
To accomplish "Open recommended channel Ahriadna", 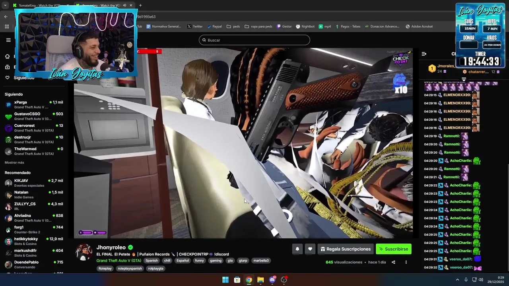I will (34, 218).
